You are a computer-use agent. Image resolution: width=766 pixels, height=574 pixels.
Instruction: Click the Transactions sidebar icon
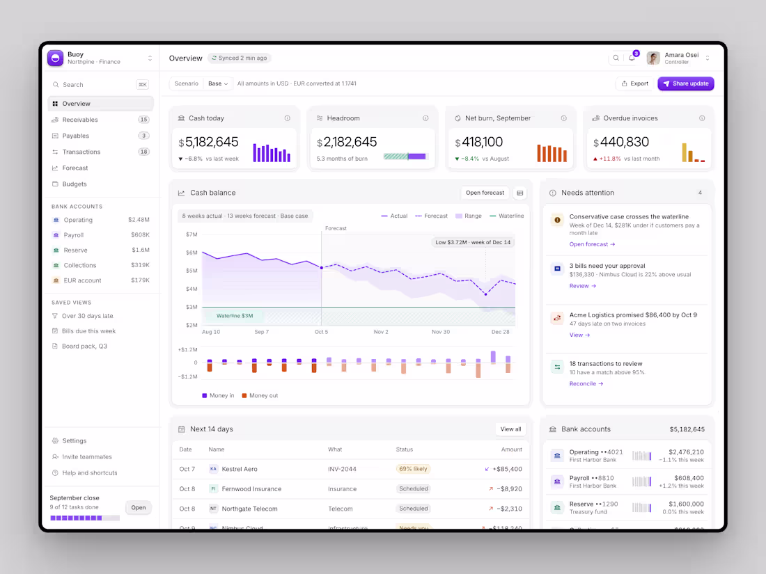point(55,152)
